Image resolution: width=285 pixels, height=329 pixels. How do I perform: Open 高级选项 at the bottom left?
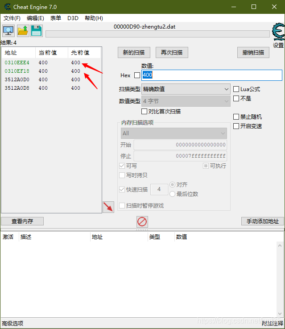[x=12, y=323]
